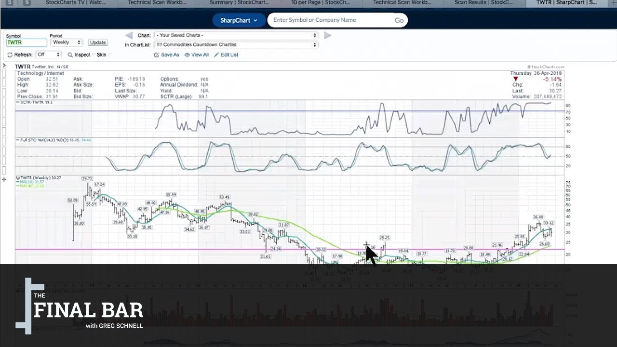Expand the left sidebar chevron arrow
Screen dimensions: 617x347
pyautogui.click(x=4, y=66)
